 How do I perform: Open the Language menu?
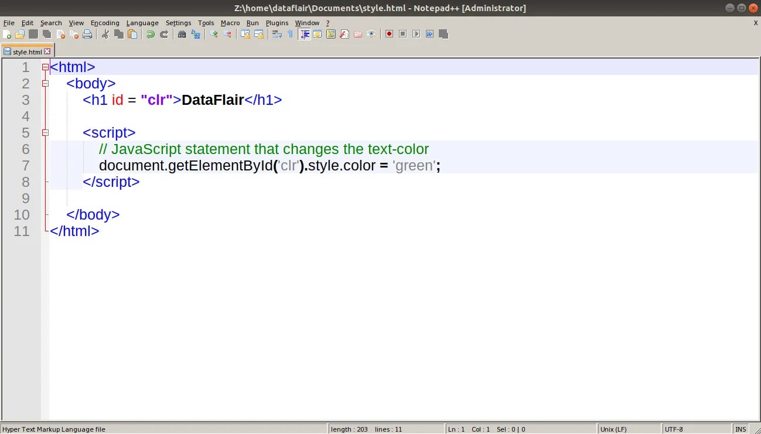142,23
